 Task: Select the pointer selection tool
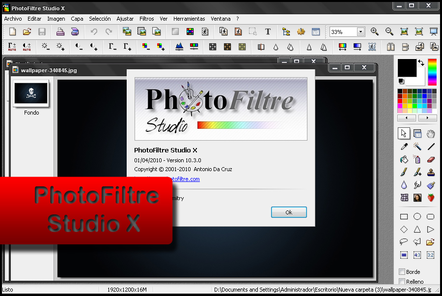[404, 133]
